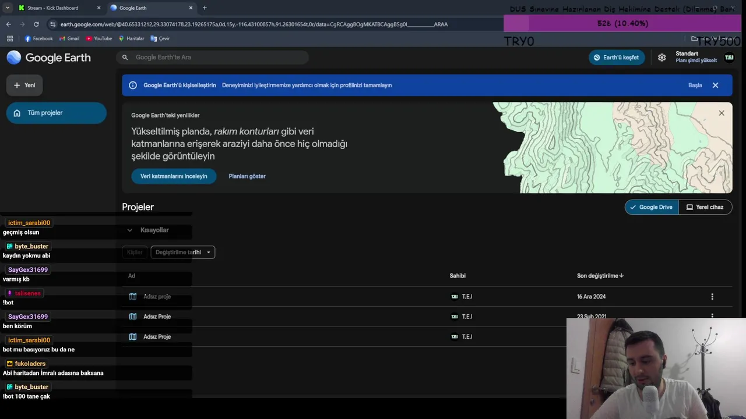Open the tab search dropdown arrow
Screen dimensions: 746x419
[x=7, y=8]
